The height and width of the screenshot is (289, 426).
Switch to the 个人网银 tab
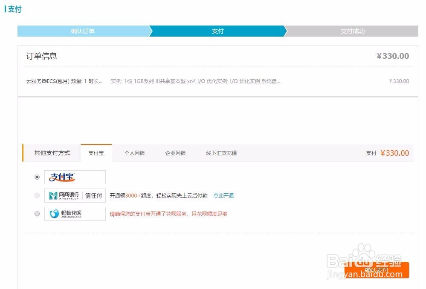(x=134, y=153)
